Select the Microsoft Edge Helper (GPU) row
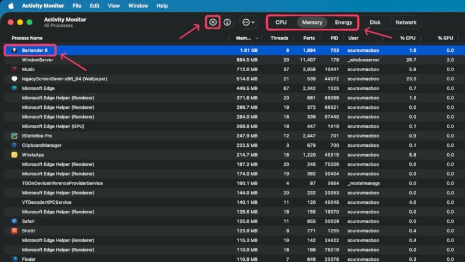465x262 pixels. pyautogui.click(x=234, y=126)
